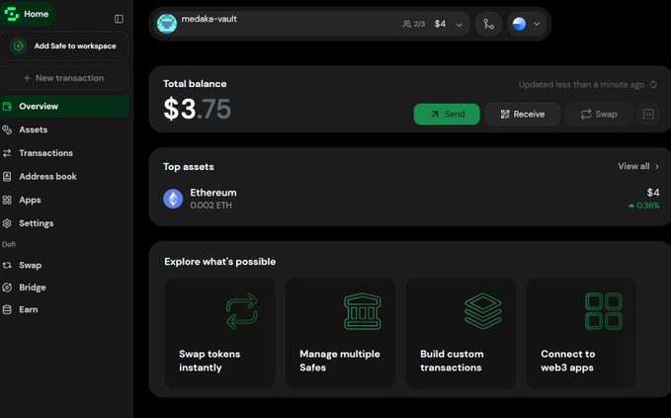Screen dimensions: 671x418
Task: Click the swap arrows icon in the Swap tokens card
Action: tap(242, 311)
